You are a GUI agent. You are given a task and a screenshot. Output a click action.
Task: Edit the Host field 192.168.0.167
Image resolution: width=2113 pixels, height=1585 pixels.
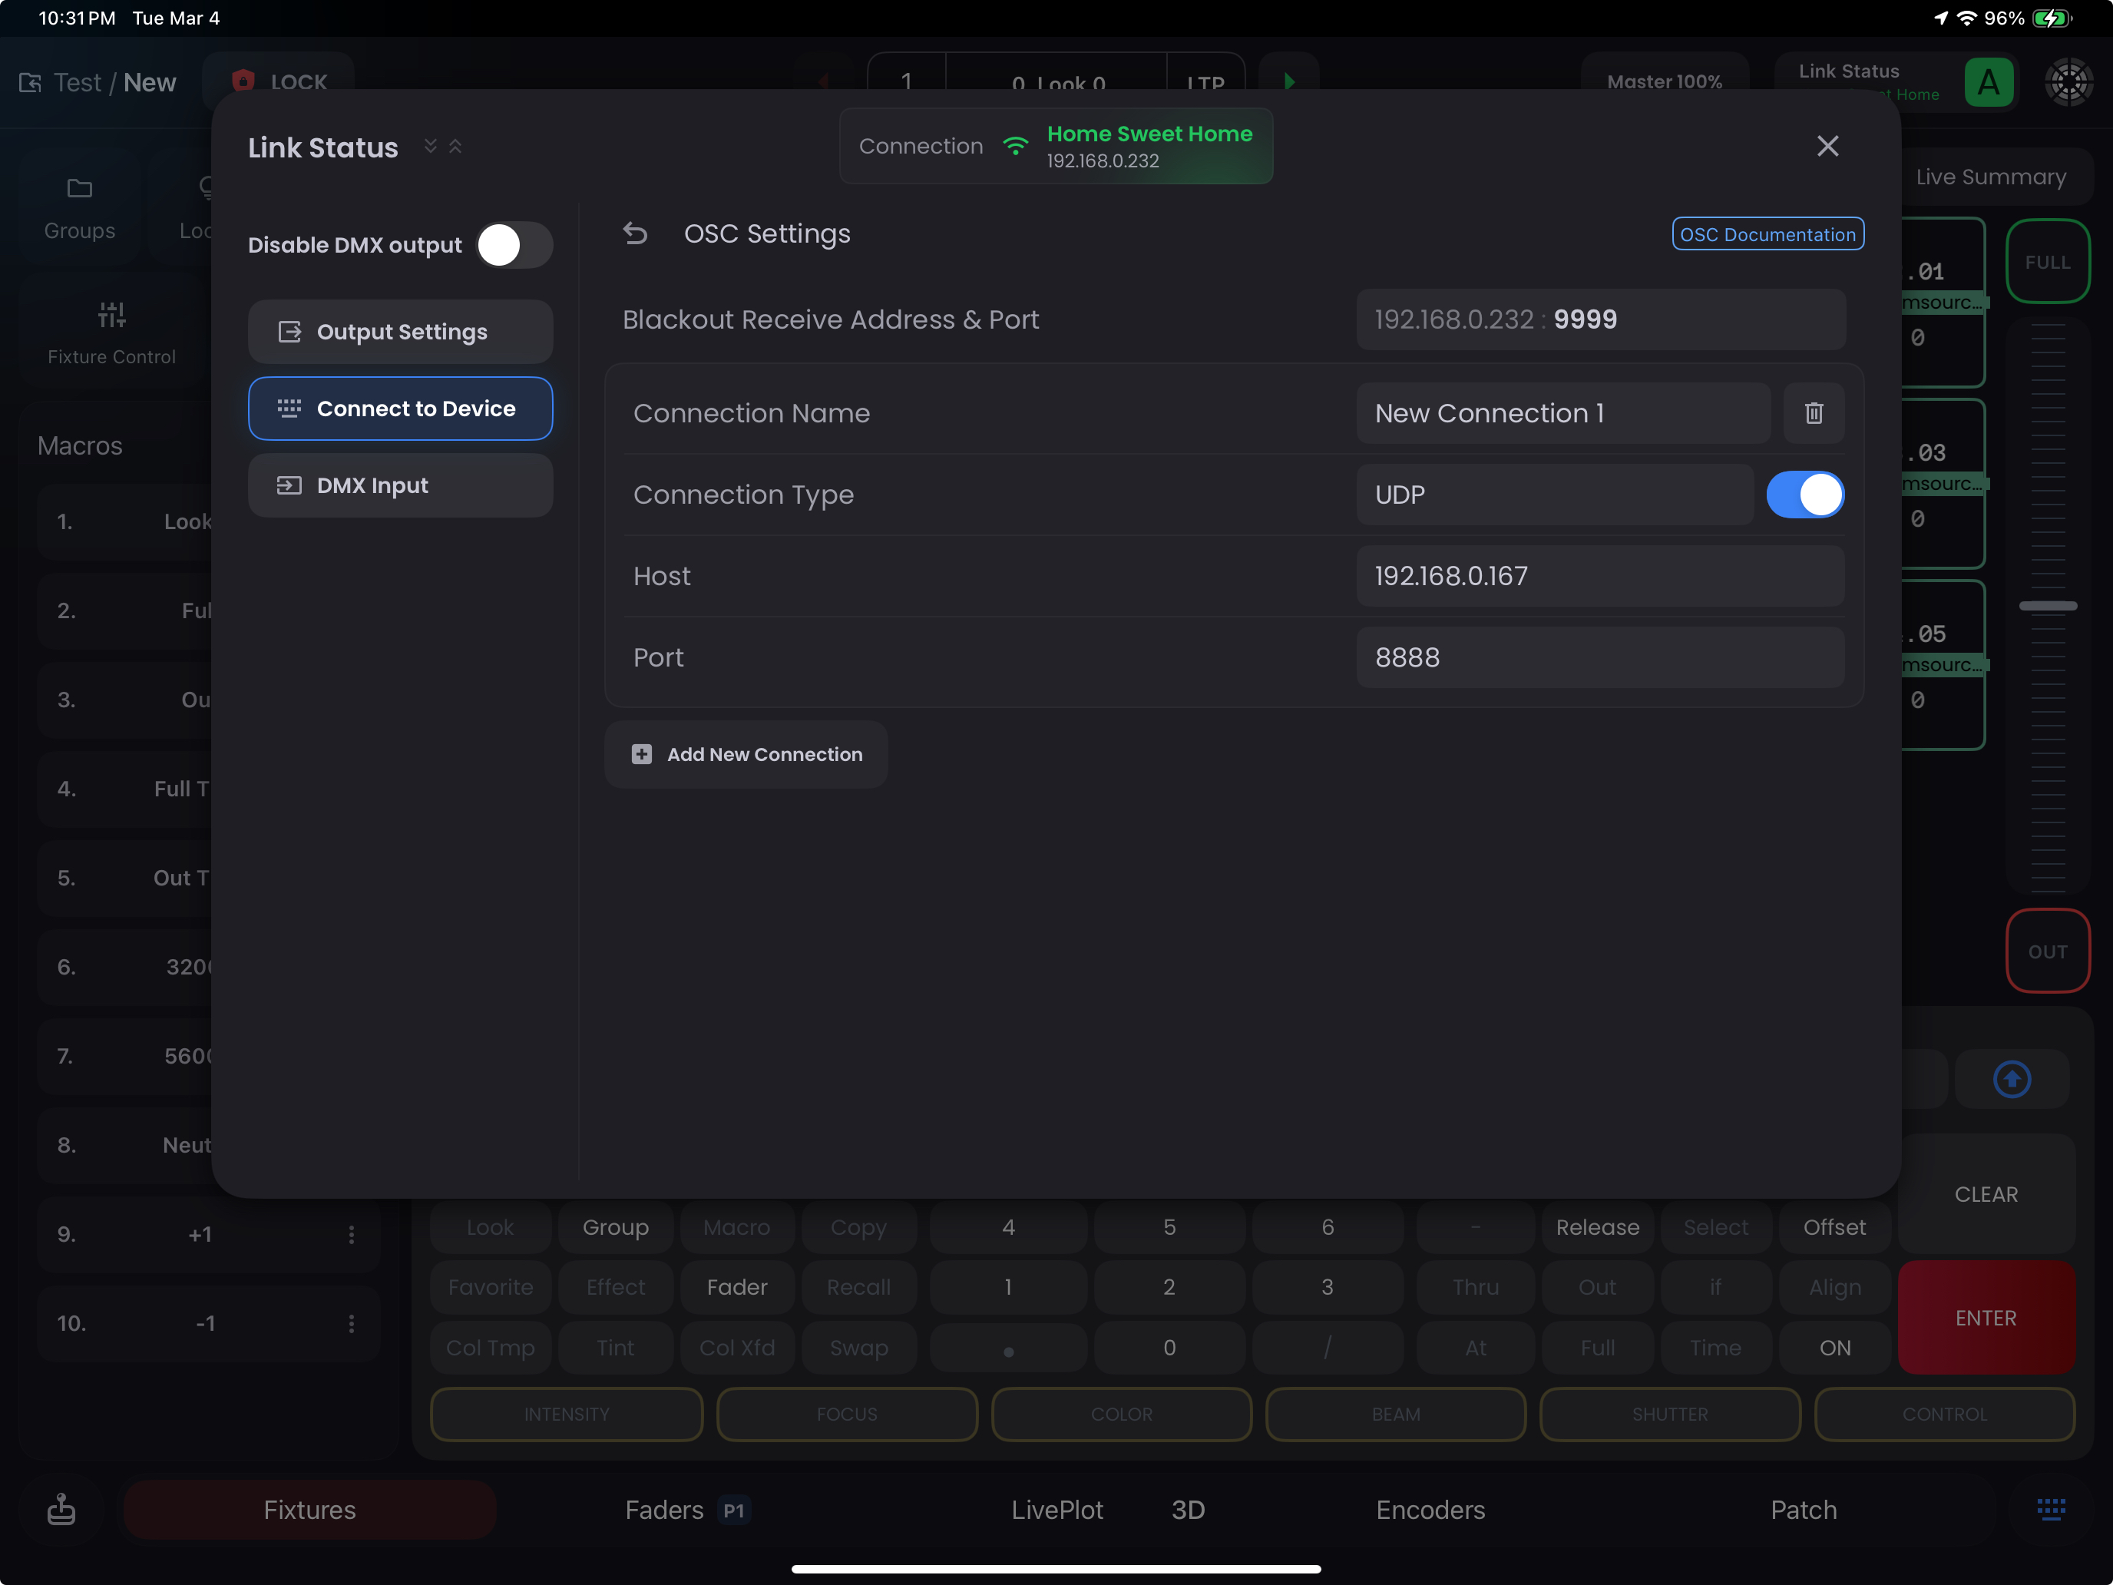pos(1599,576)
